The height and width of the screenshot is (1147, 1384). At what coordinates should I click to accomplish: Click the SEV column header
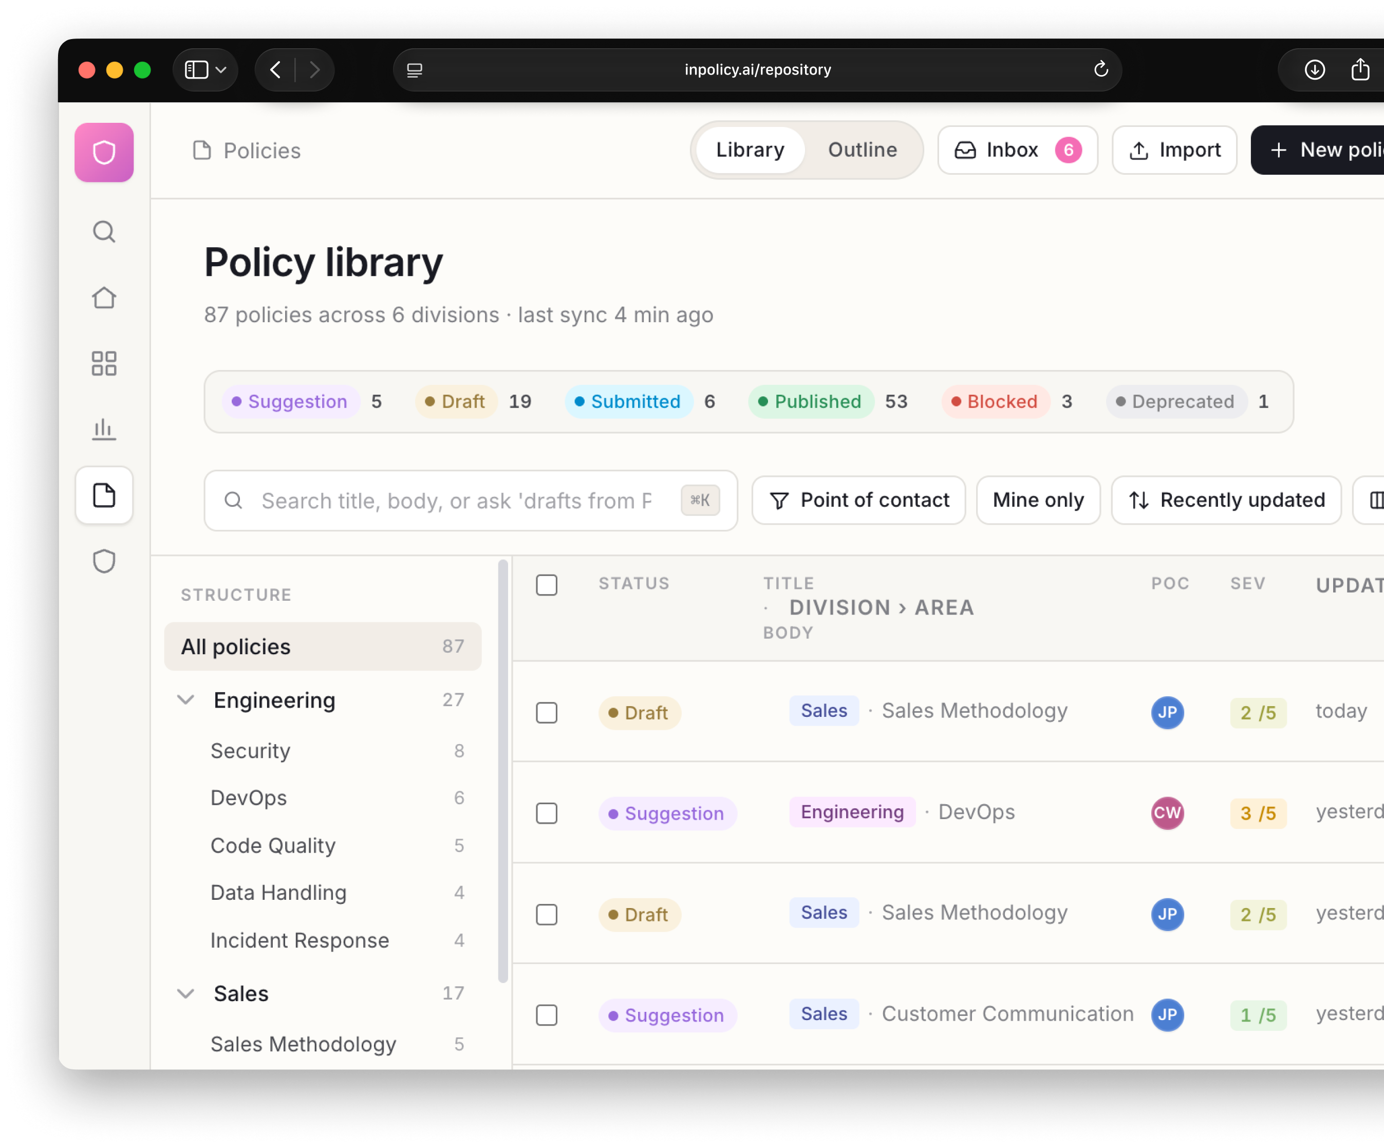point(1247,583)
